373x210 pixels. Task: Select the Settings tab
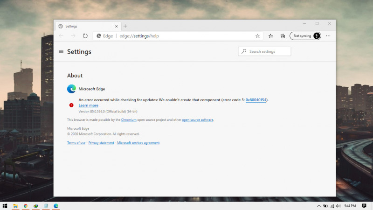88,26
